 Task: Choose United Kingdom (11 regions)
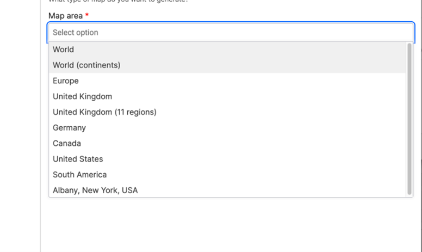[x=227, y=112]
